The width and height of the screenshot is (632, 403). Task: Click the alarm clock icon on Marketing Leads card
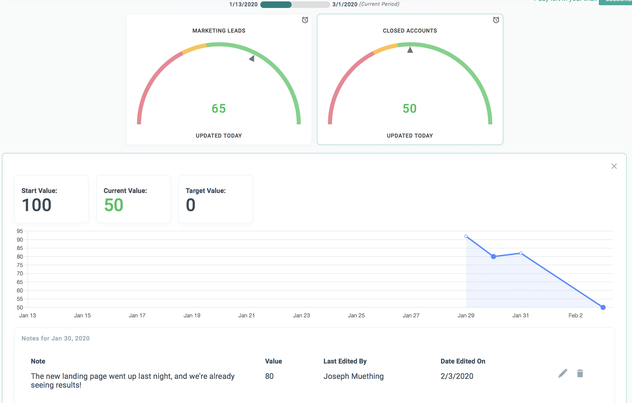(305, 20)
